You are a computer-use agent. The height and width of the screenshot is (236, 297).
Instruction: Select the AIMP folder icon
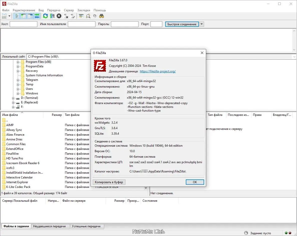click(4, 125)
